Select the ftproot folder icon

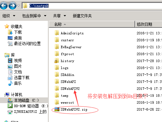click(x=57, y=54)
